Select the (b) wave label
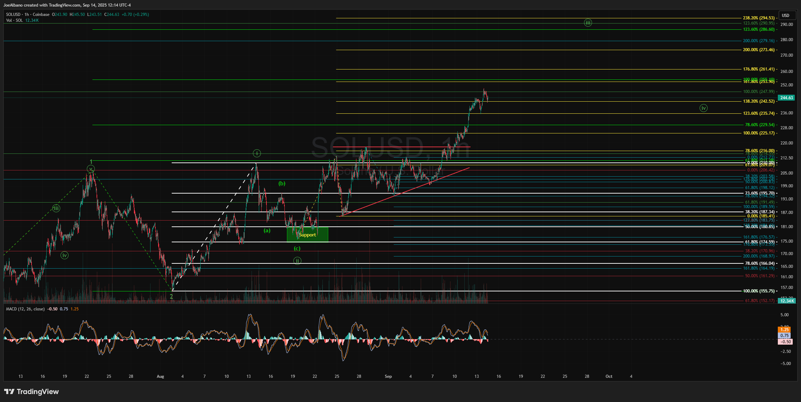This screenshot has height=402, width=801. click(x=282, y=184)
